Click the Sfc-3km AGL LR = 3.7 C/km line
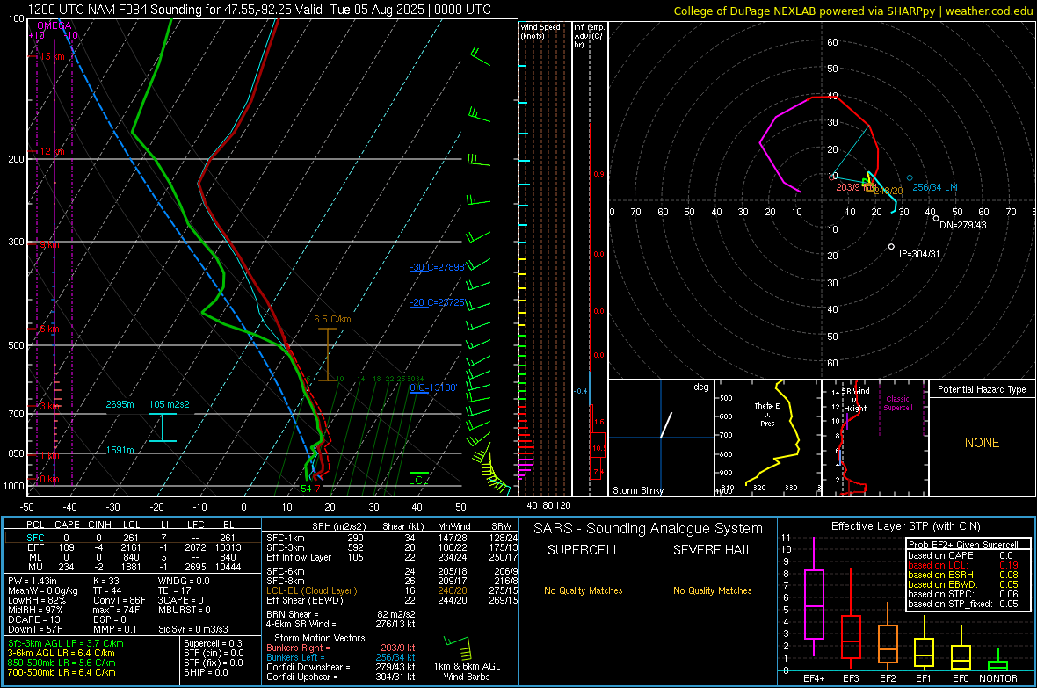 tap(66, 643)
